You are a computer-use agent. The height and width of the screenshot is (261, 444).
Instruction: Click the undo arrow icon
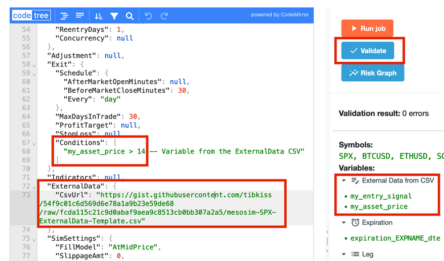coord(148,16)
